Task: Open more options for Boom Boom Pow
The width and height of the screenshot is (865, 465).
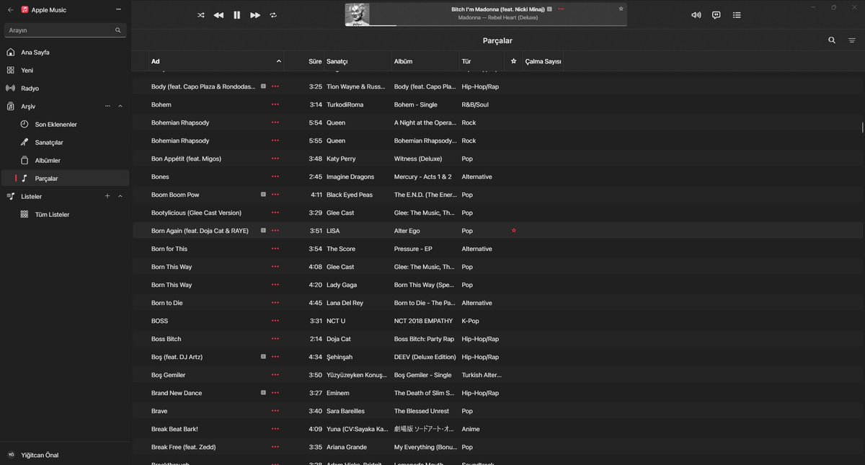Action: coord(275,195)
